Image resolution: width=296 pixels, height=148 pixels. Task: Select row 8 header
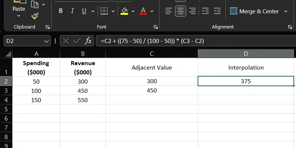pyautogui.click(x=6, y=137)
